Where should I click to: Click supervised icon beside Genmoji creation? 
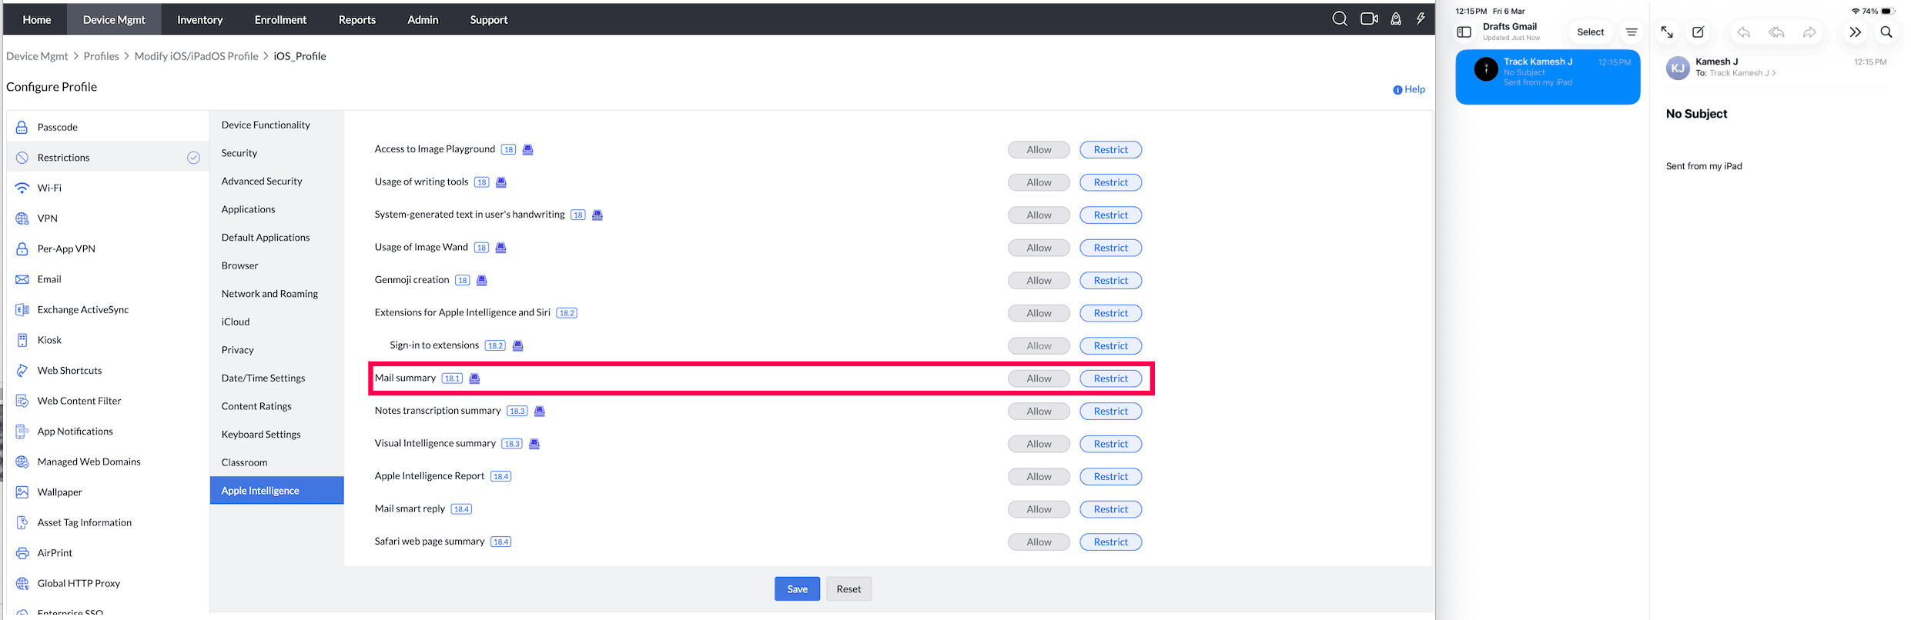[x=482, y=280]
